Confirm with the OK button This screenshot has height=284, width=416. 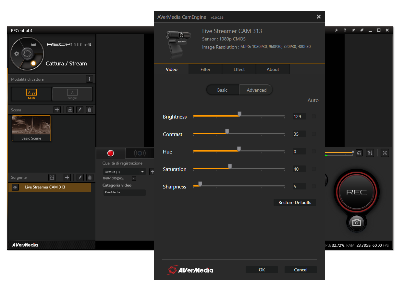(x=262, y=270)
